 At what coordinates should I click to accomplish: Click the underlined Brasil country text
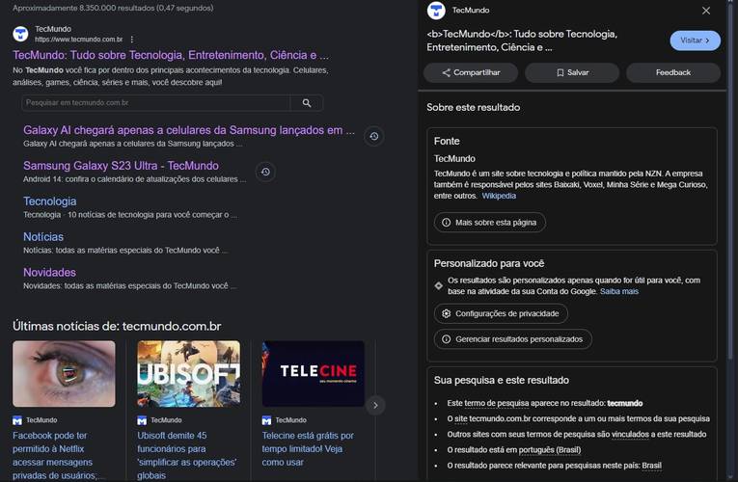651,466
